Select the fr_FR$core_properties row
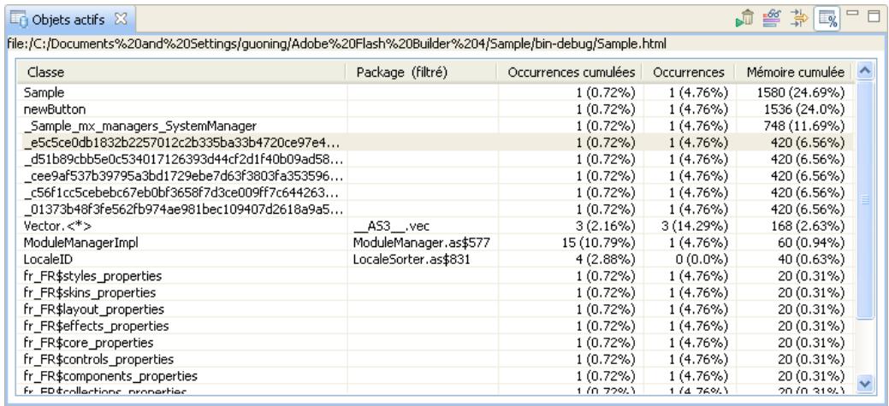 click(x=437, y=343)
